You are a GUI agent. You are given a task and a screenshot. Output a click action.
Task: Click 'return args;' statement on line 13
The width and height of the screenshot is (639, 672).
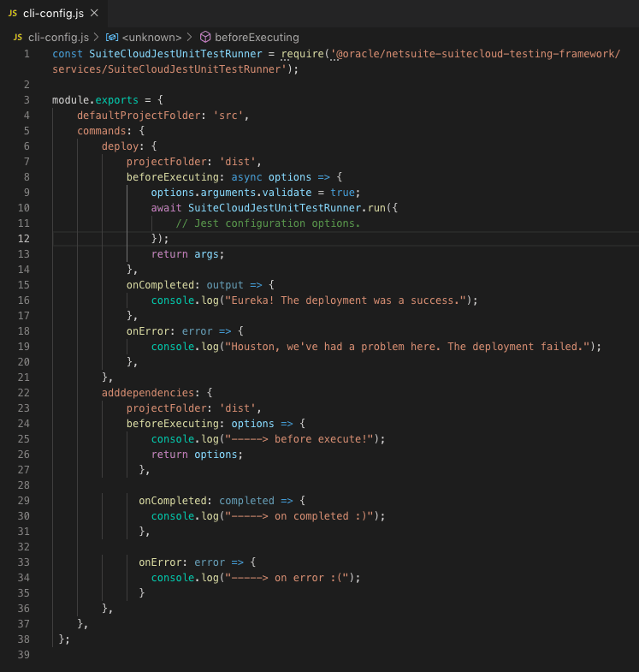[x=187, y=254]
